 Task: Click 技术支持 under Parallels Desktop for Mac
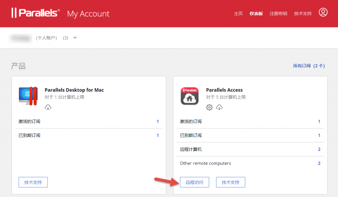[33, 182]
